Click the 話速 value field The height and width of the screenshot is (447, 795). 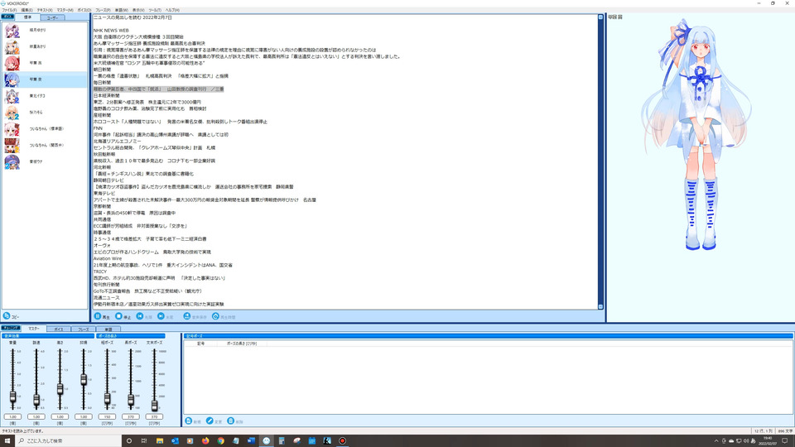[x=36, y=416]
